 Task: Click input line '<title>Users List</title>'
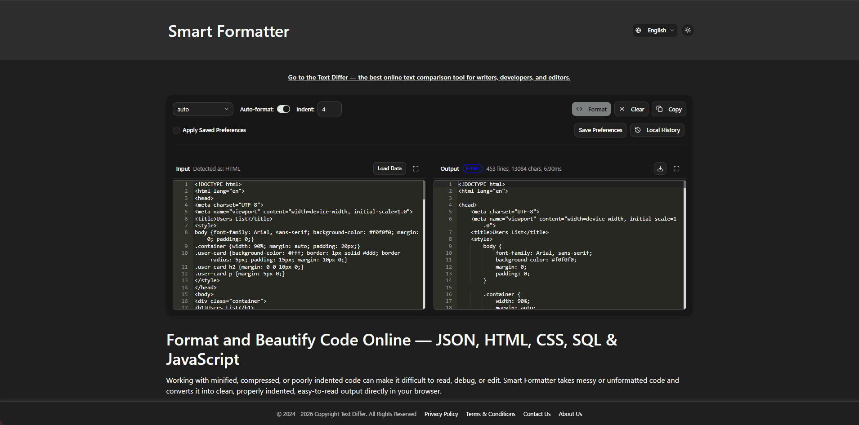pos(233,219)
